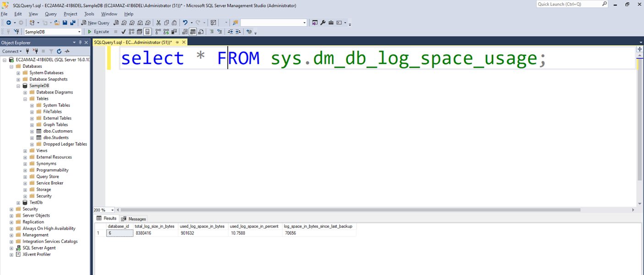
Task: Open the 200 % zoom level dropdown
Action: pos(113,210)
